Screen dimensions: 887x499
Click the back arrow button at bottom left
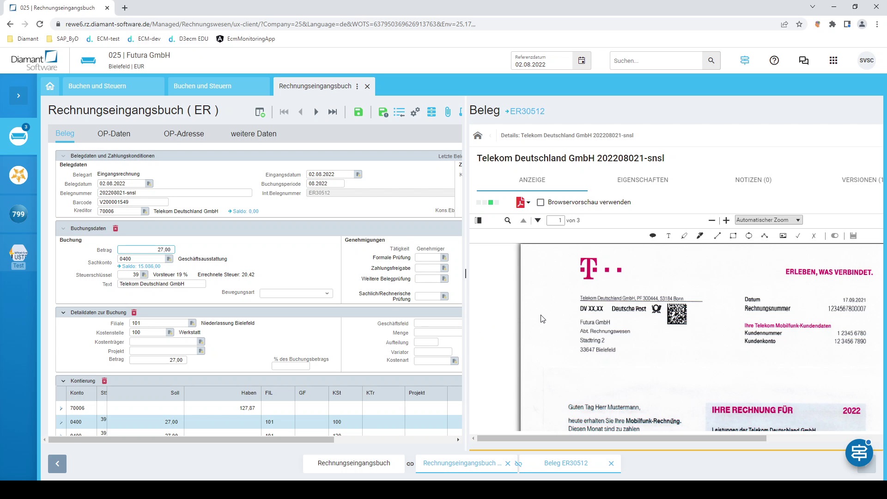click(x=57, y=464)
